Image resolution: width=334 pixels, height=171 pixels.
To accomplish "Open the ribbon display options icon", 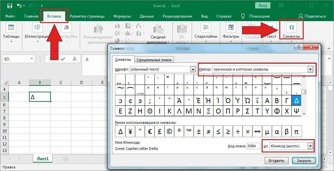I will 282,6.
